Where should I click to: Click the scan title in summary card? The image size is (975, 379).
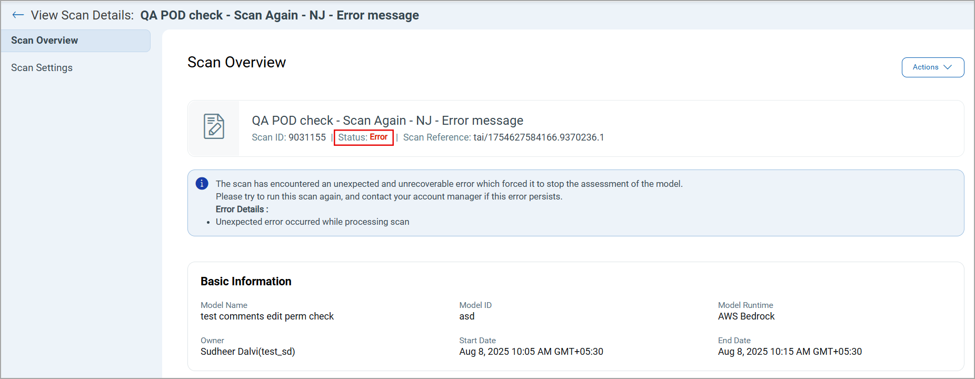(387, 121)
